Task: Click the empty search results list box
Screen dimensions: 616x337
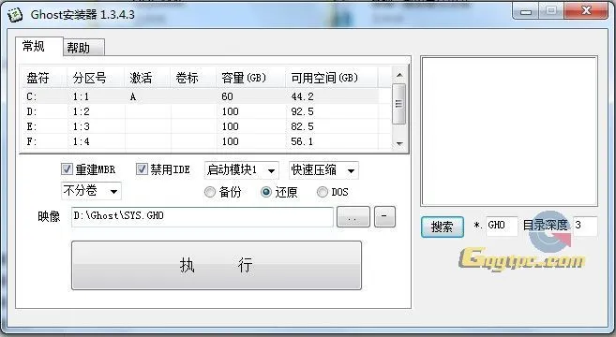Action: tap(509, 131)
